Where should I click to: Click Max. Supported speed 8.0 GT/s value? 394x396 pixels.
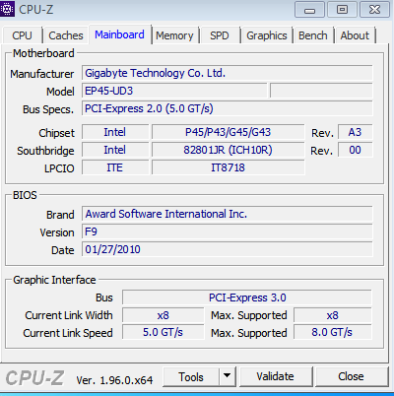pyautogui.click(x=333, y=332)
